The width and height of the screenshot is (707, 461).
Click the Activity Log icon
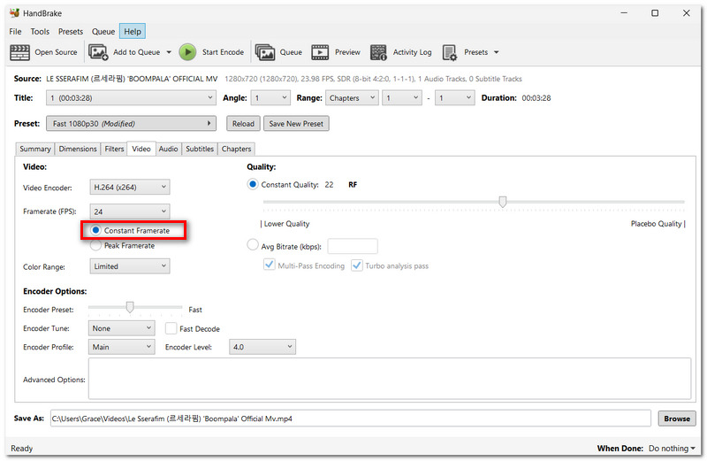[378, 52]
